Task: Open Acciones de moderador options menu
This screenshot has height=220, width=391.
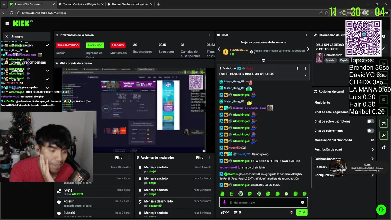Action: point(210,158)
